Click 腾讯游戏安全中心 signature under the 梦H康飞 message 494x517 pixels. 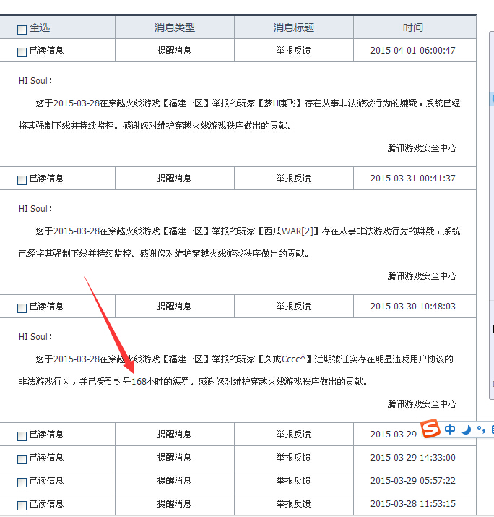(x=422, y=148)
